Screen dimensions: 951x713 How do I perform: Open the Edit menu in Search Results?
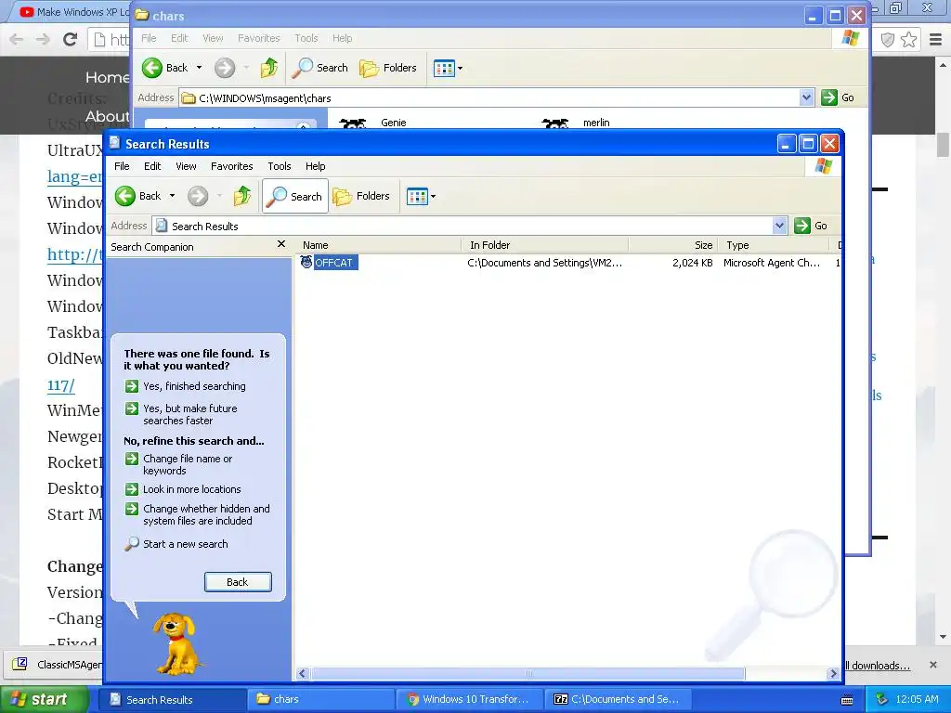pyautogui.click(x=152, y=166)
